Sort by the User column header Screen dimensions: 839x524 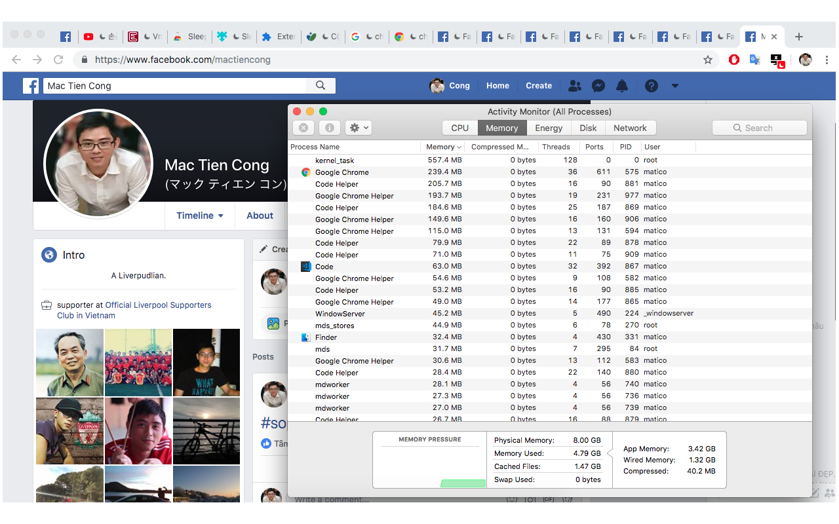click(x=668, y=147)
